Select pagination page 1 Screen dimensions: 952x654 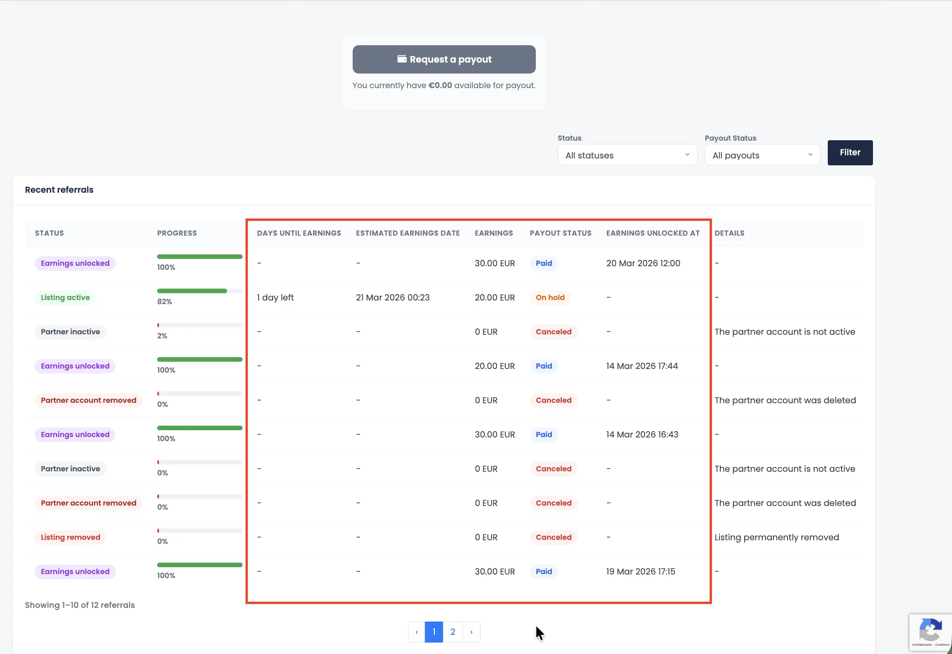click(434, 632)
